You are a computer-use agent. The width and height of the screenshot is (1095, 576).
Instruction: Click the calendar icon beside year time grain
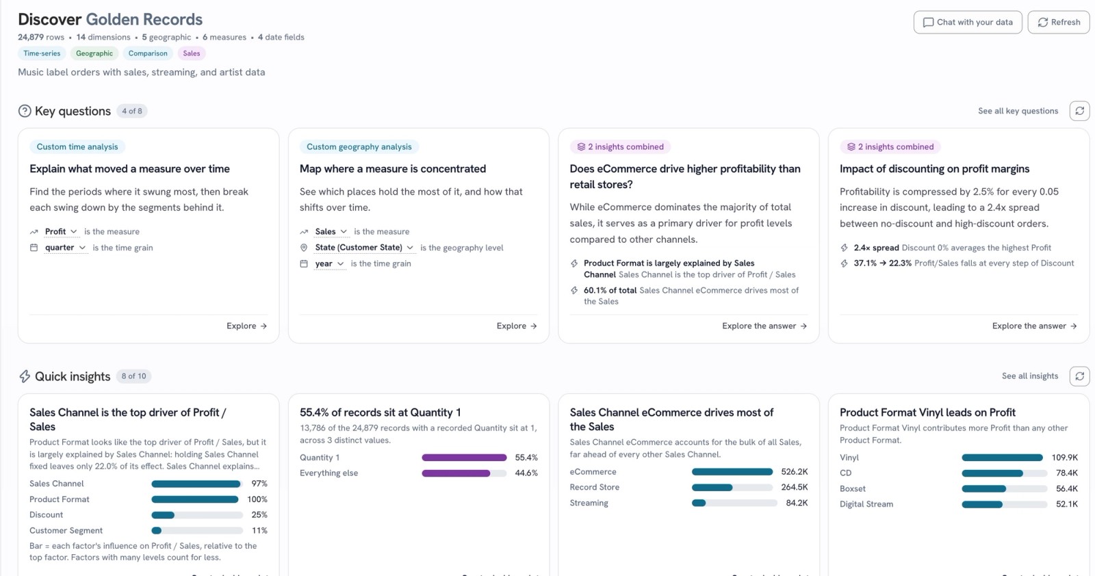pyautogui.click(x=304, y=263)
